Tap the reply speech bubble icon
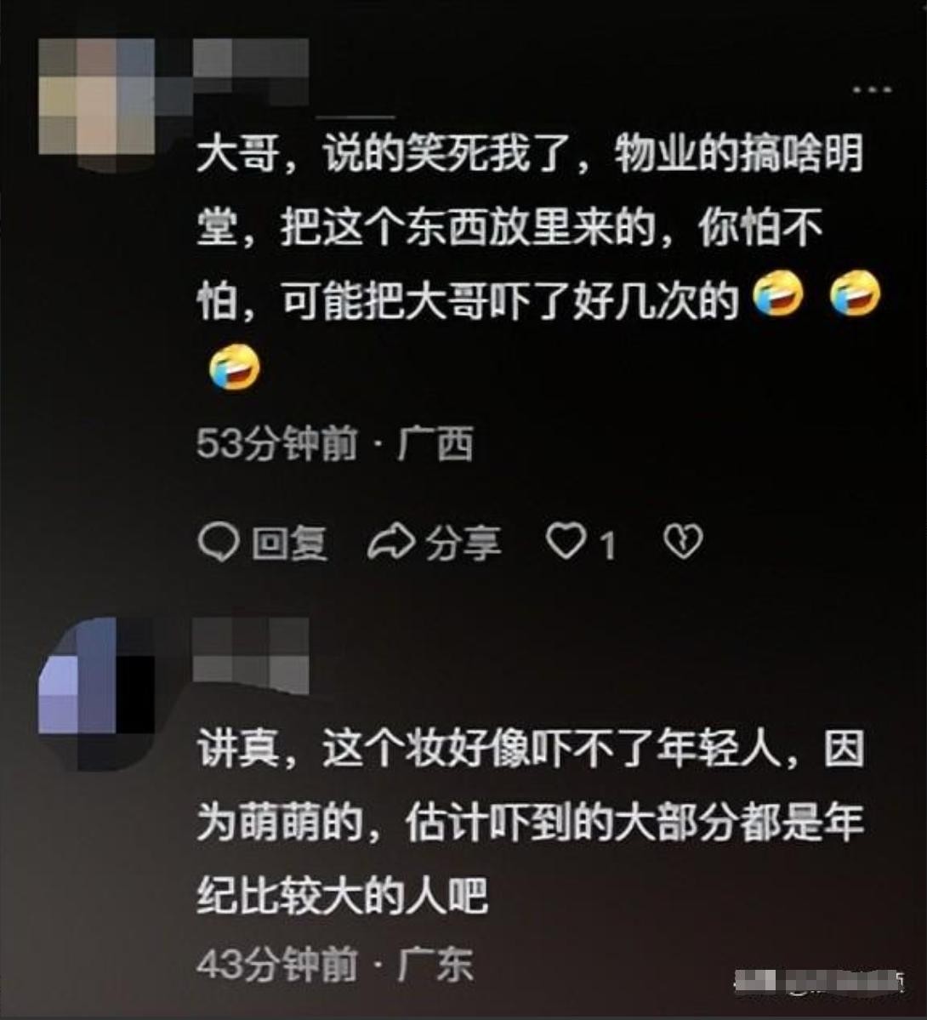This screenshot has width=927, height=1020. 218,543
